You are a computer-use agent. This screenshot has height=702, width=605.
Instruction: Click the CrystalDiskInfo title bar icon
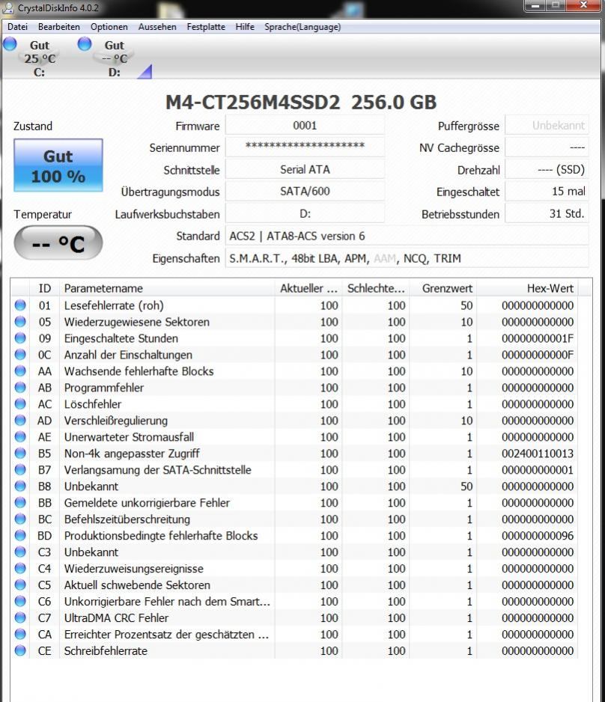coord(8,7)
